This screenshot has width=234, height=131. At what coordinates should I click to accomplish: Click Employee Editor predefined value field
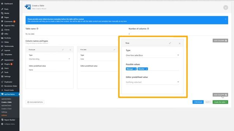[x=49, y=70]
